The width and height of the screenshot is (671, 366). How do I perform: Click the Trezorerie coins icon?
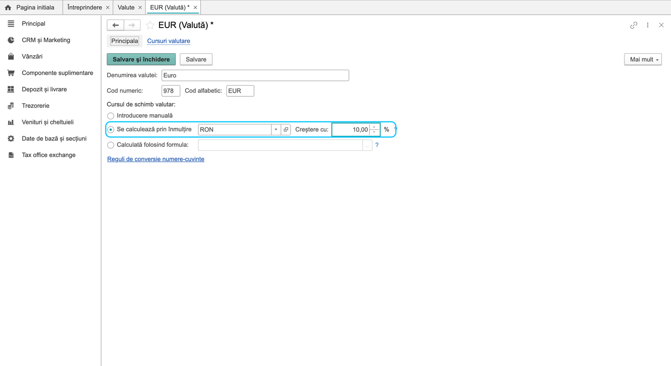point(11,106)
